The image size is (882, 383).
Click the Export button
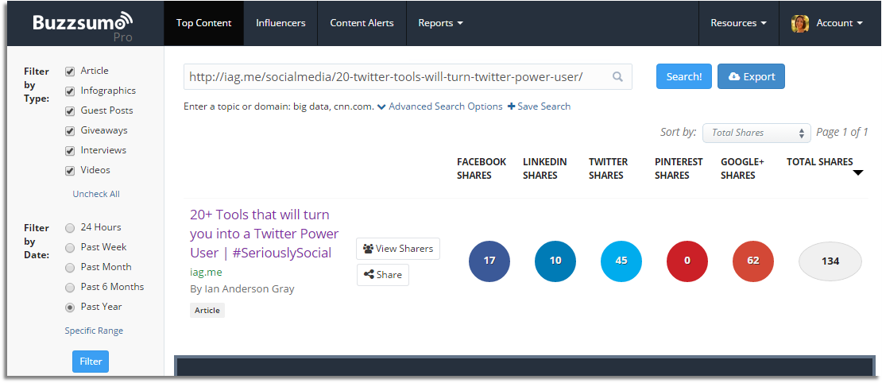tap(751, 76)
